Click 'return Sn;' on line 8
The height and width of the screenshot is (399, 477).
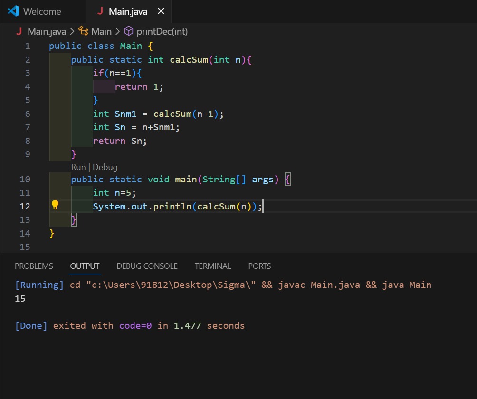coord(120,141)
